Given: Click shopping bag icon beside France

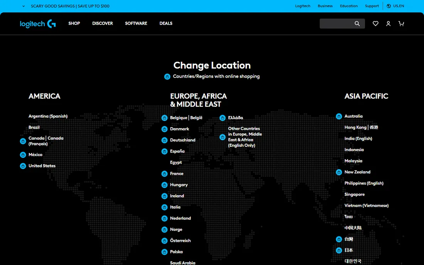Looking at the screenshot, I should pyautogui.click(x=165, y=174).
